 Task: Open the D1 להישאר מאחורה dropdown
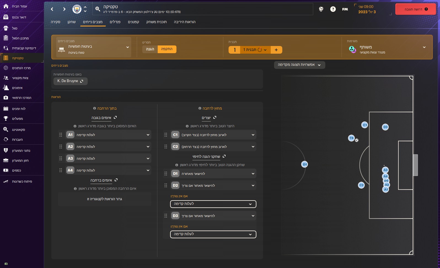(213, 174)
